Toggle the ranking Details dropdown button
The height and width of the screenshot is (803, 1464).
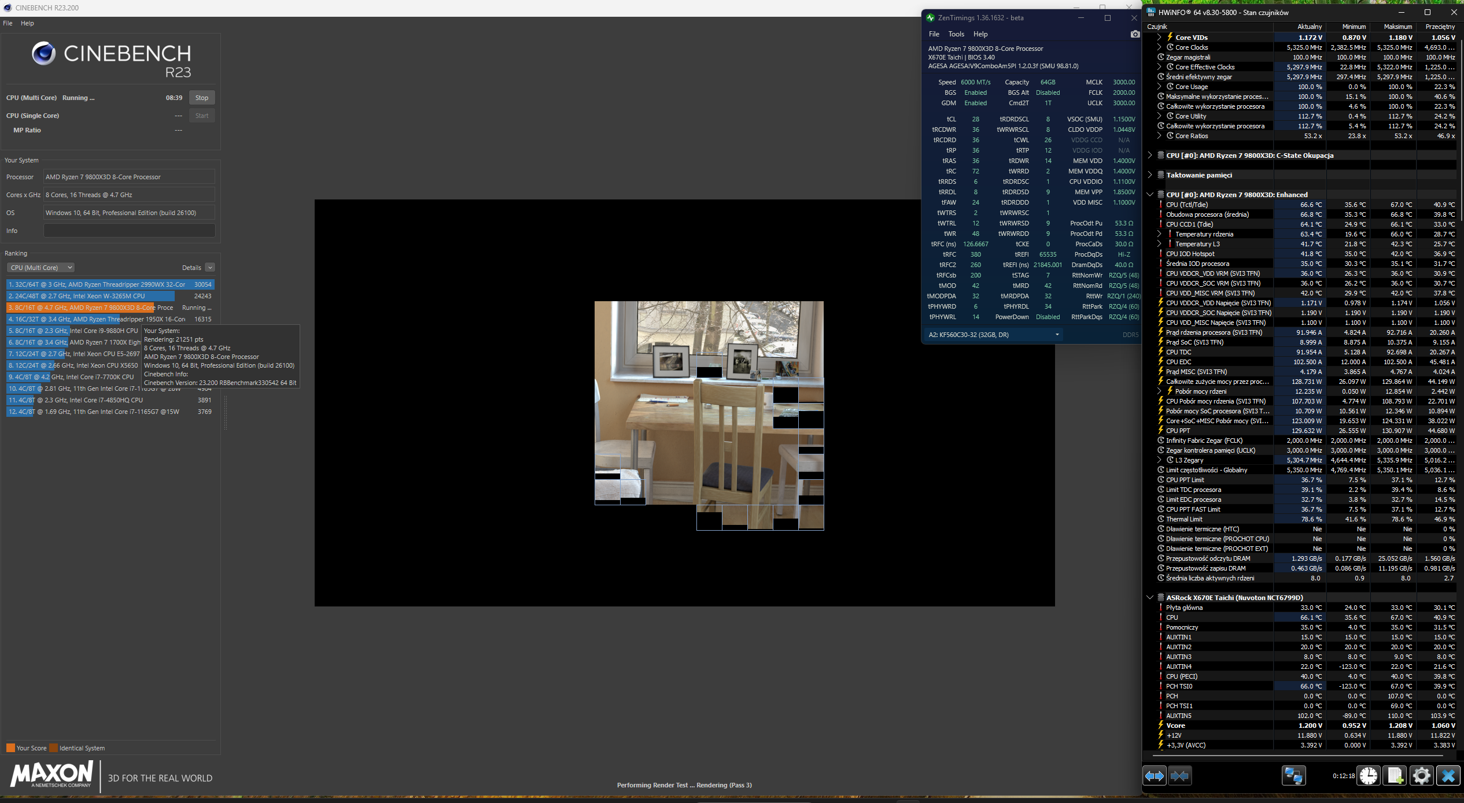pos(210,268)
